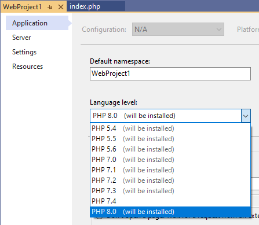This screenshot has height=225, width=259.
Task: Select the installed PHP 7.4 option
Action: pyautogui.click(x=170, y=201)
